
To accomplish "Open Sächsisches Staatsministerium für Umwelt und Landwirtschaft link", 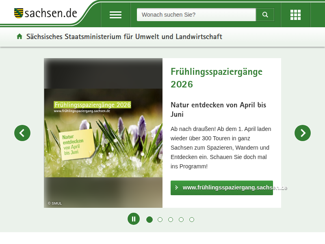I will [124, 37].
